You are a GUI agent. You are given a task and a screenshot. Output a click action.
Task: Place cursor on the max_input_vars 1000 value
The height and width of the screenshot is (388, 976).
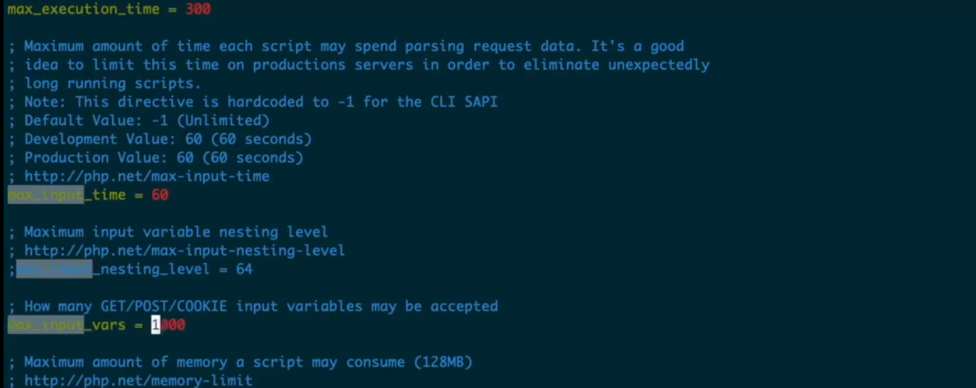(168, 325)
